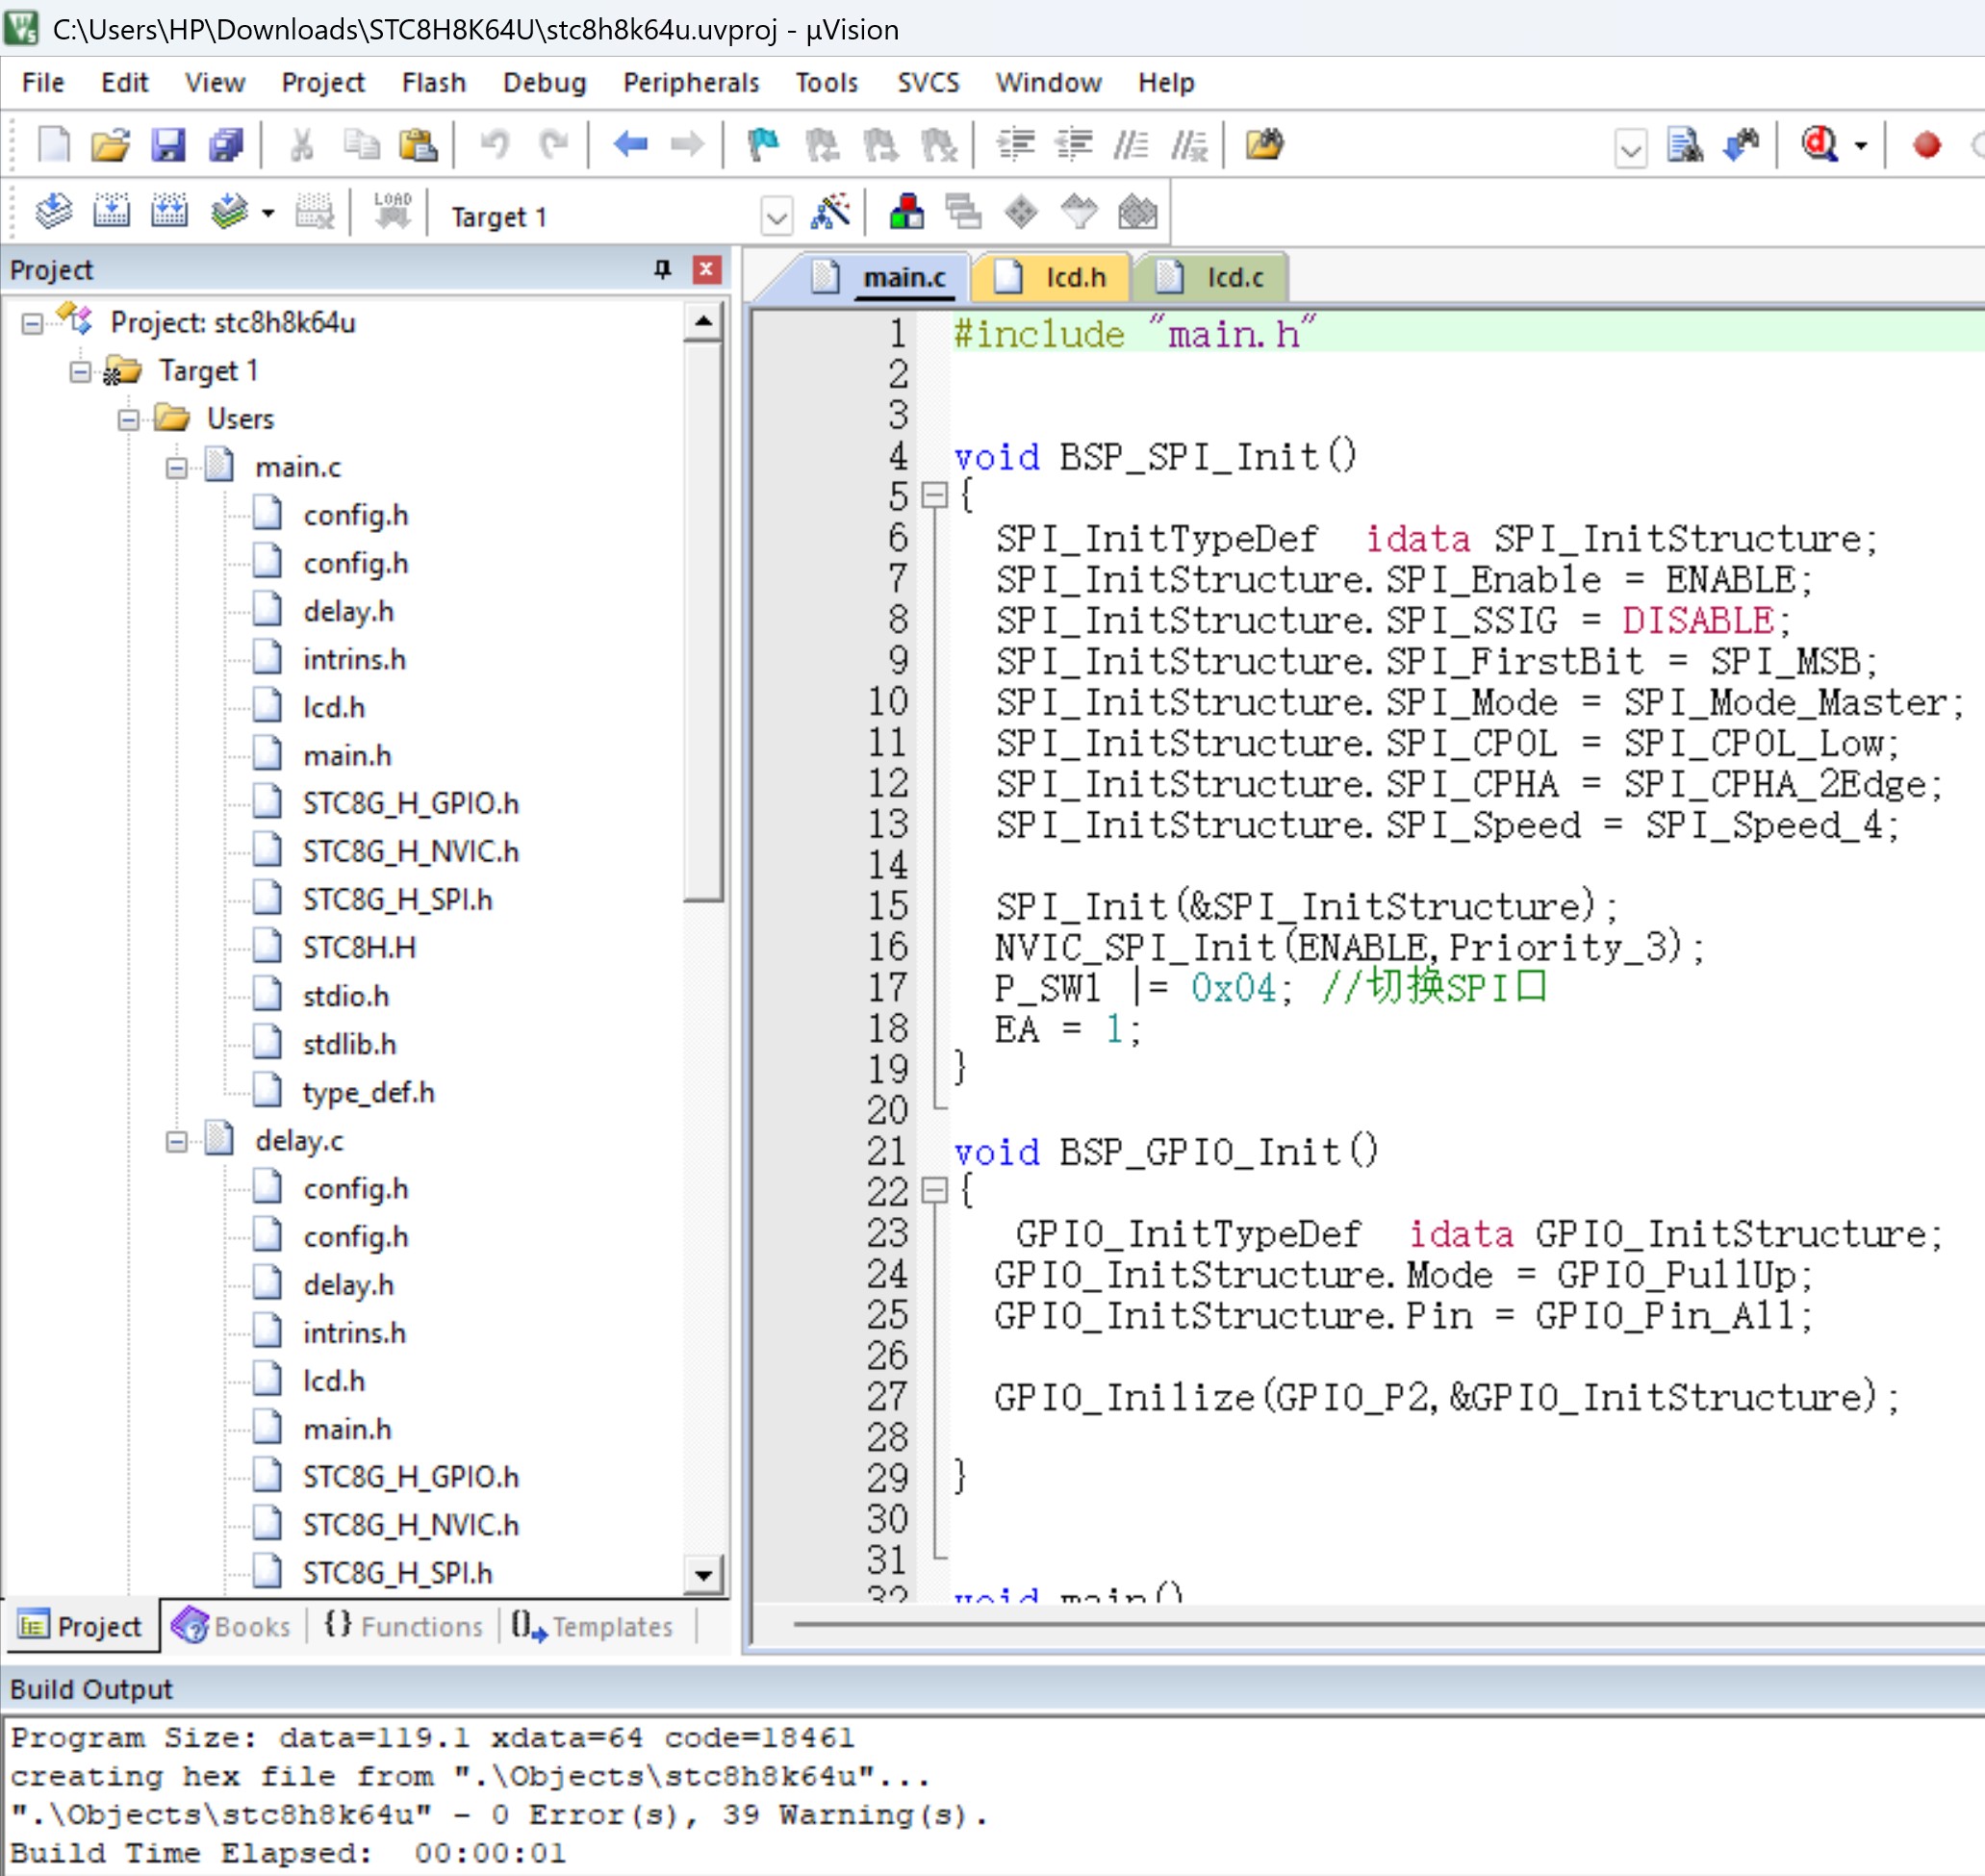Click Find in Files folder icon
The width and height of the screenshot is (1985, 1876).
1264,145
